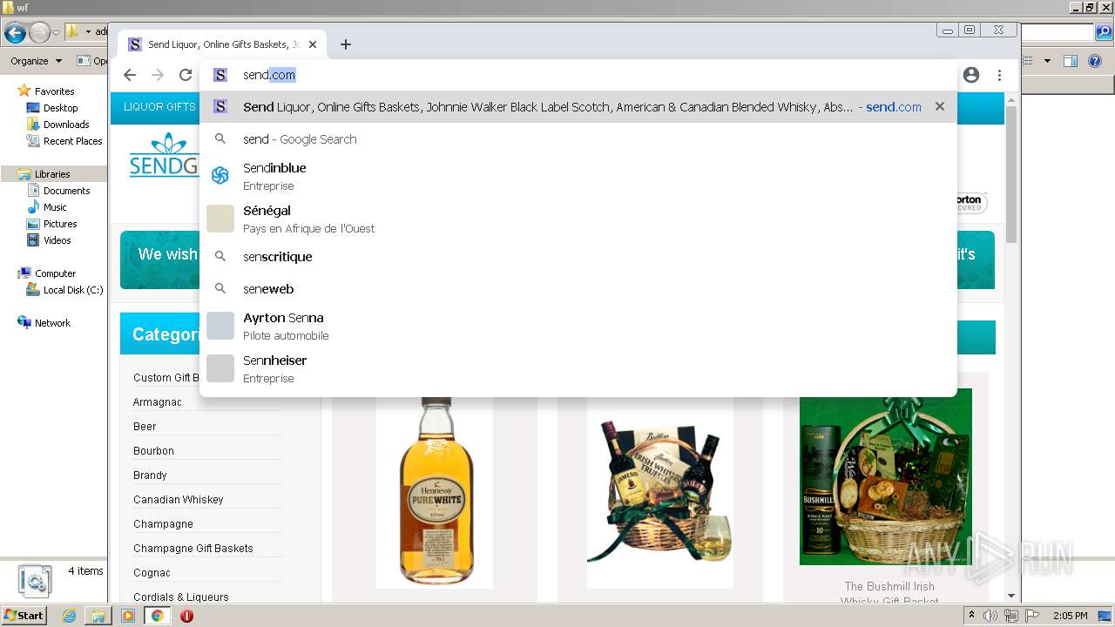Screen dimensions: 1115x627
Task: Open Videos library in Explorer
Action: 57,240
